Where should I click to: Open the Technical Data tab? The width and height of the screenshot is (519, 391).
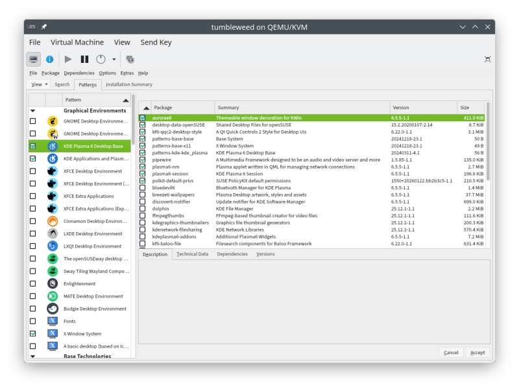(192, 254)
